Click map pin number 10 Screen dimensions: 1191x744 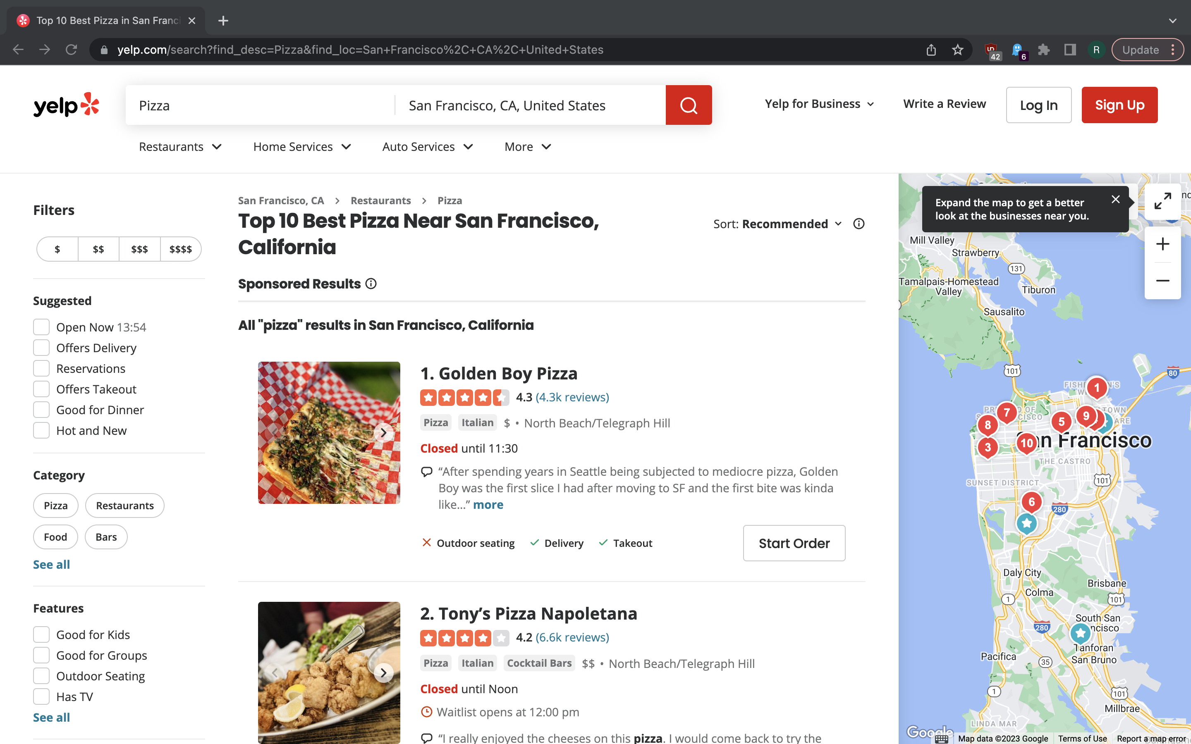pos(1027,444)
